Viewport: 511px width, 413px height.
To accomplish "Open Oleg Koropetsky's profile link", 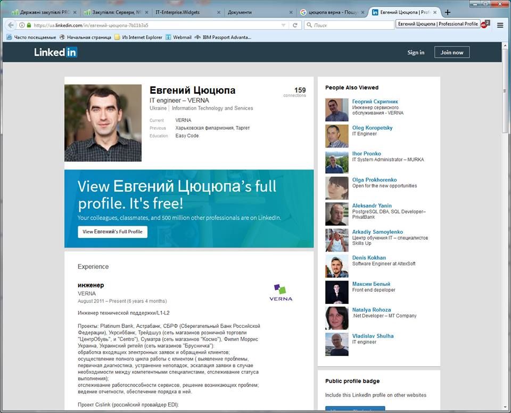I will [372, 128].
